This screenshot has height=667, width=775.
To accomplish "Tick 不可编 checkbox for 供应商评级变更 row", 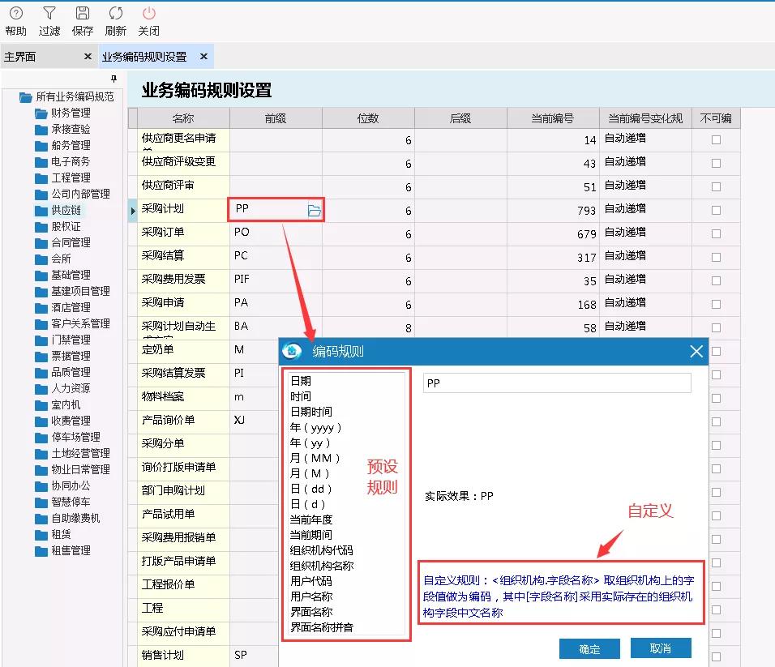I will pos(716,164).
